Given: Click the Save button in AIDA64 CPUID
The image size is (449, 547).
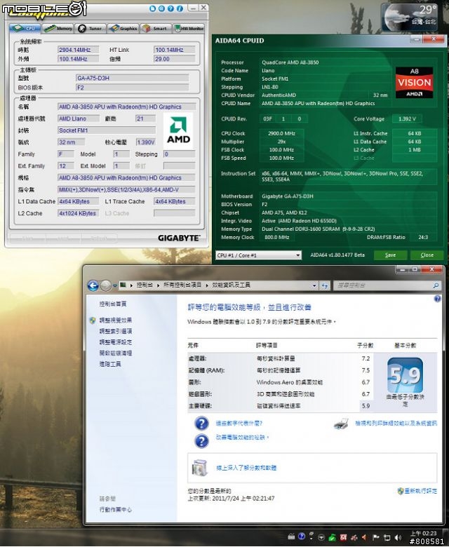Looking at the screenshot, I should 390,255.
